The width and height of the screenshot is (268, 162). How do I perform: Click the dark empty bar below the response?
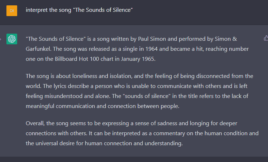(134, 159)
